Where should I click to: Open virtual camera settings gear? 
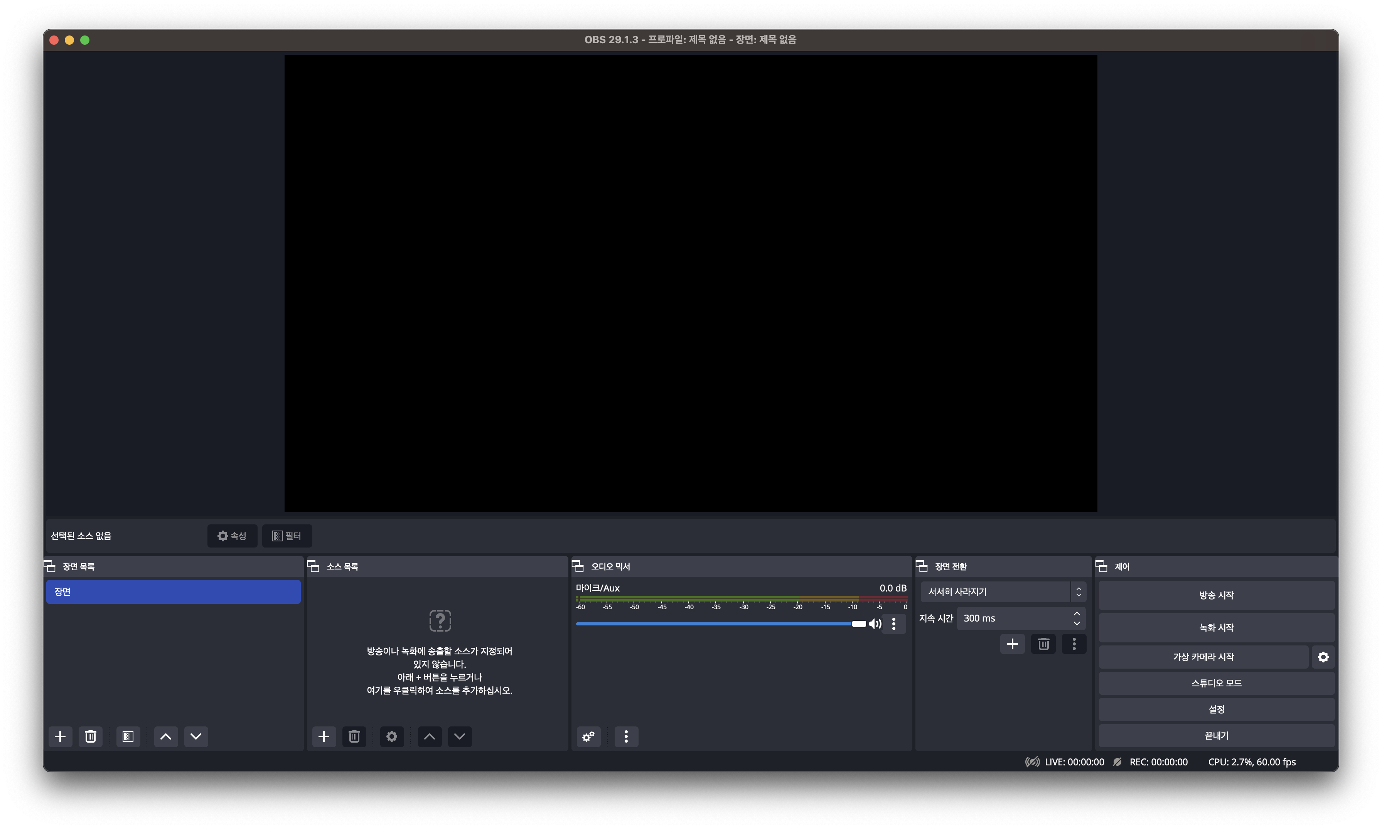pos(1323,657)
